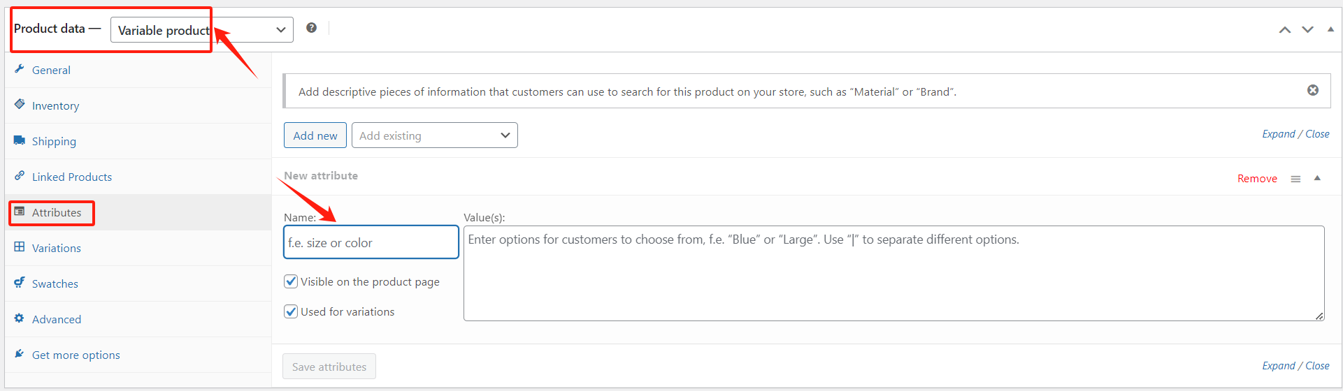This screenshot has width=1343, height=391.
Task: Click the Linked Products link icon
Action: click(20, 176)
